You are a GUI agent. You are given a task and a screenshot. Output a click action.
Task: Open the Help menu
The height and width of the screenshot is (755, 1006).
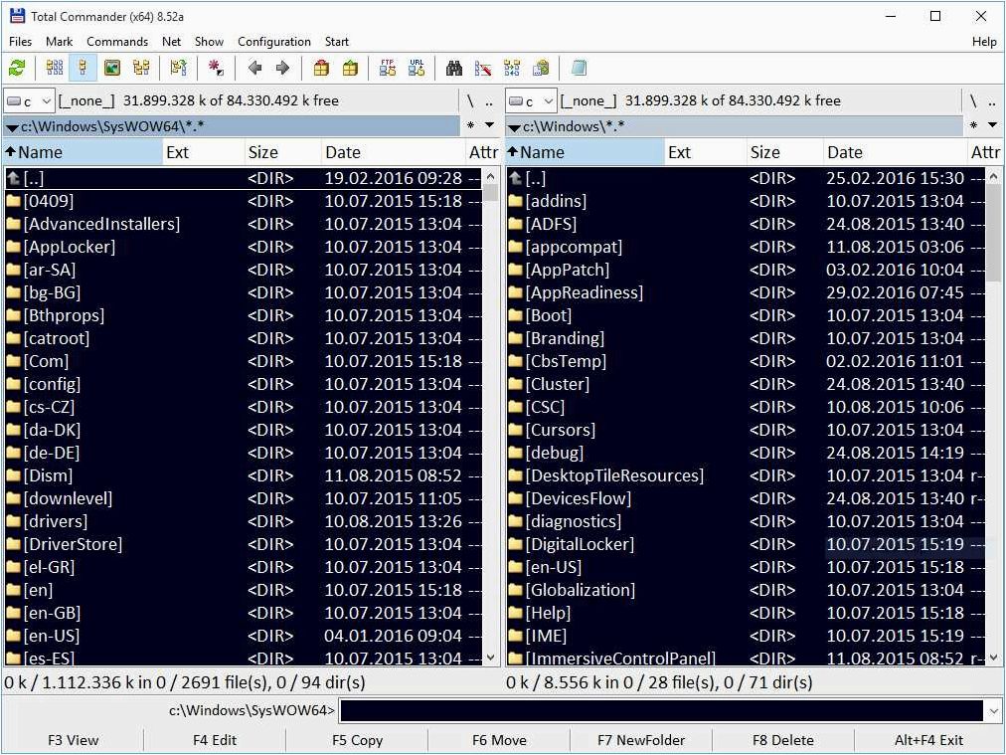point(984,42)
